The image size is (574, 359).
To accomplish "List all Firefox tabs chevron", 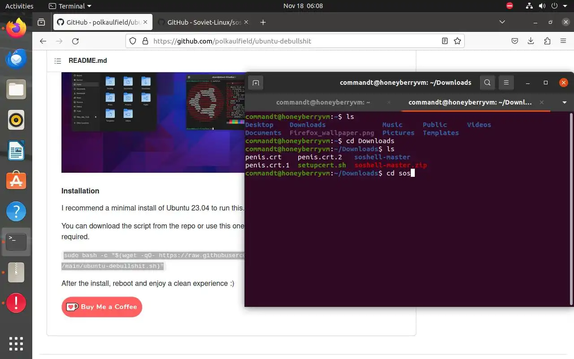I will 502,22.
